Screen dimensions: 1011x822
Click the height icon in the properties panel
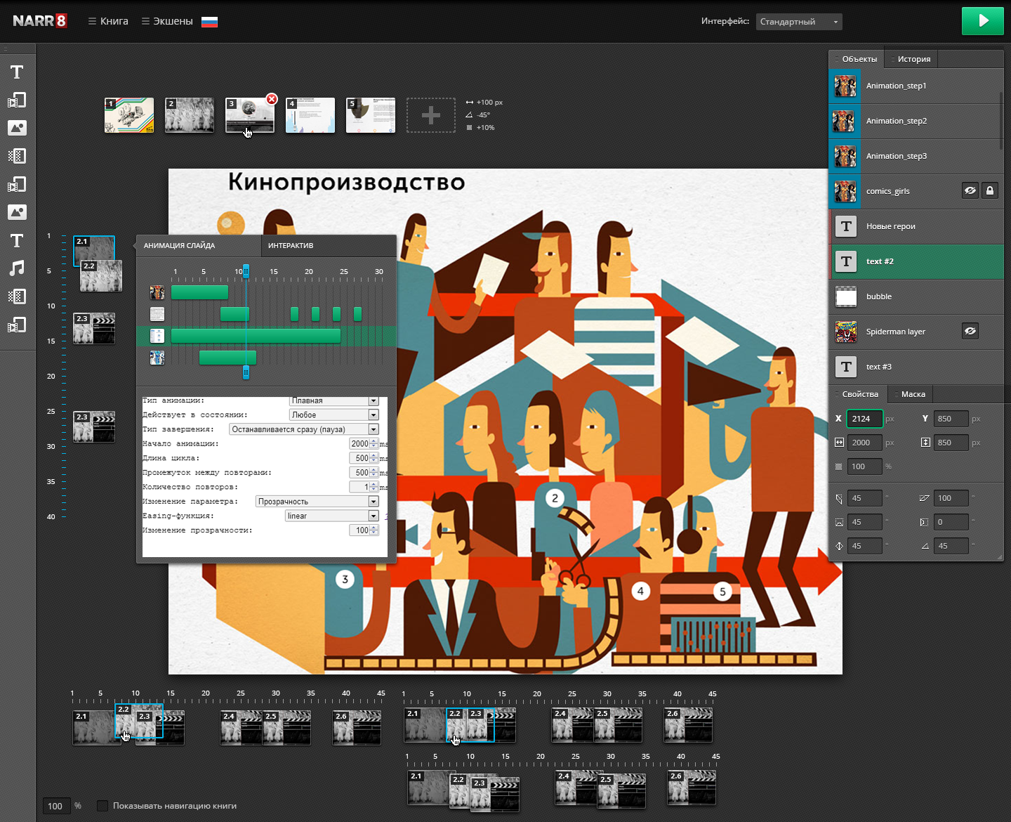click(x=925, y=443)
